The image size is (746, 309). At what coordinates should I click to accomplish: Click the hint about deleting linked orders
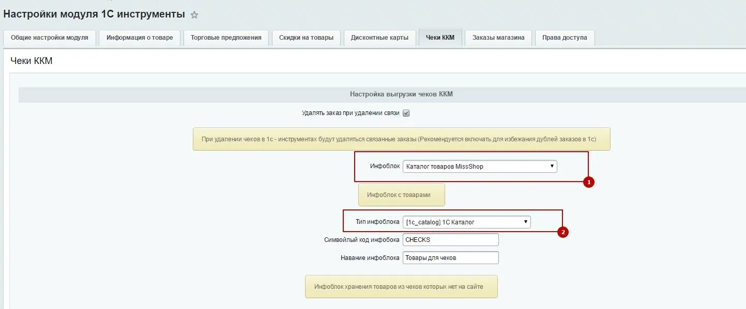[401, 139]
